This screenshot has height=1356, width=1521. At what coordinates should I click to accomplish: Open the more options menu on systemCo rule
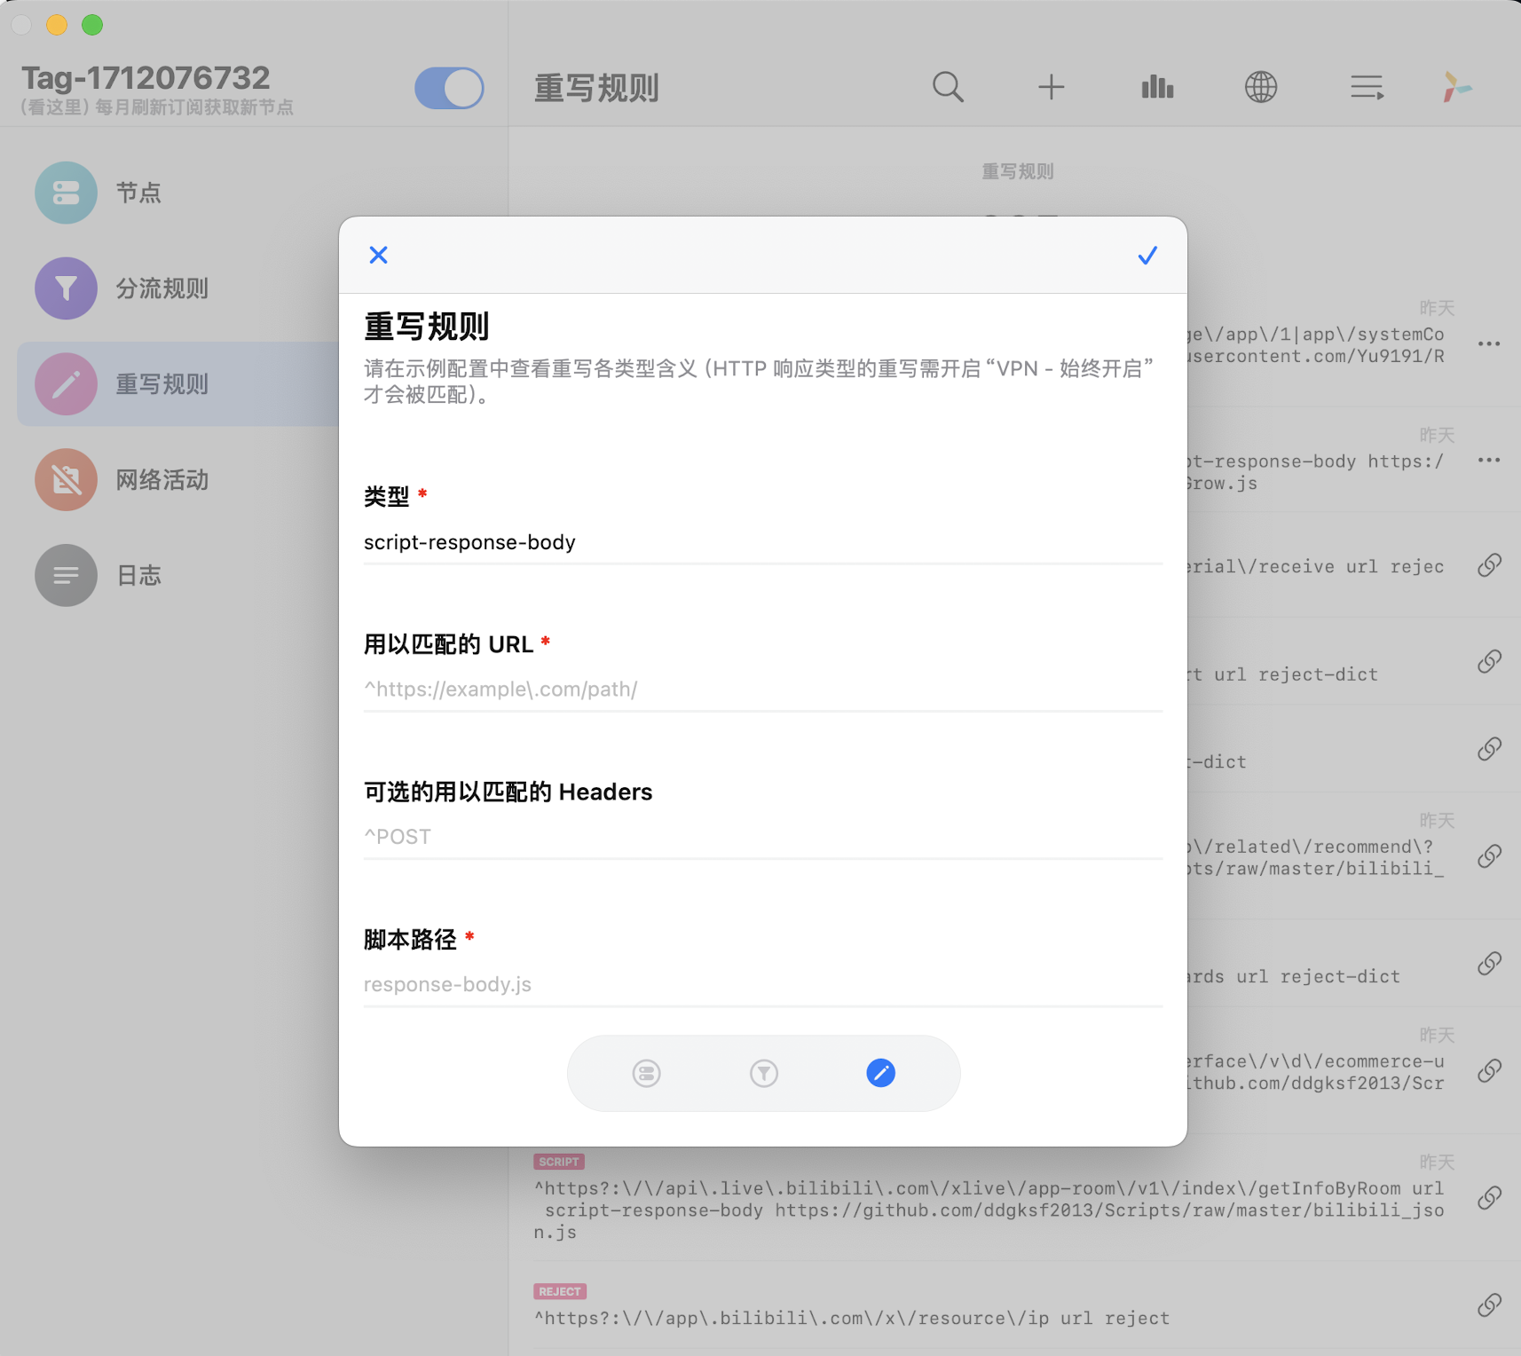point(1489,344)
